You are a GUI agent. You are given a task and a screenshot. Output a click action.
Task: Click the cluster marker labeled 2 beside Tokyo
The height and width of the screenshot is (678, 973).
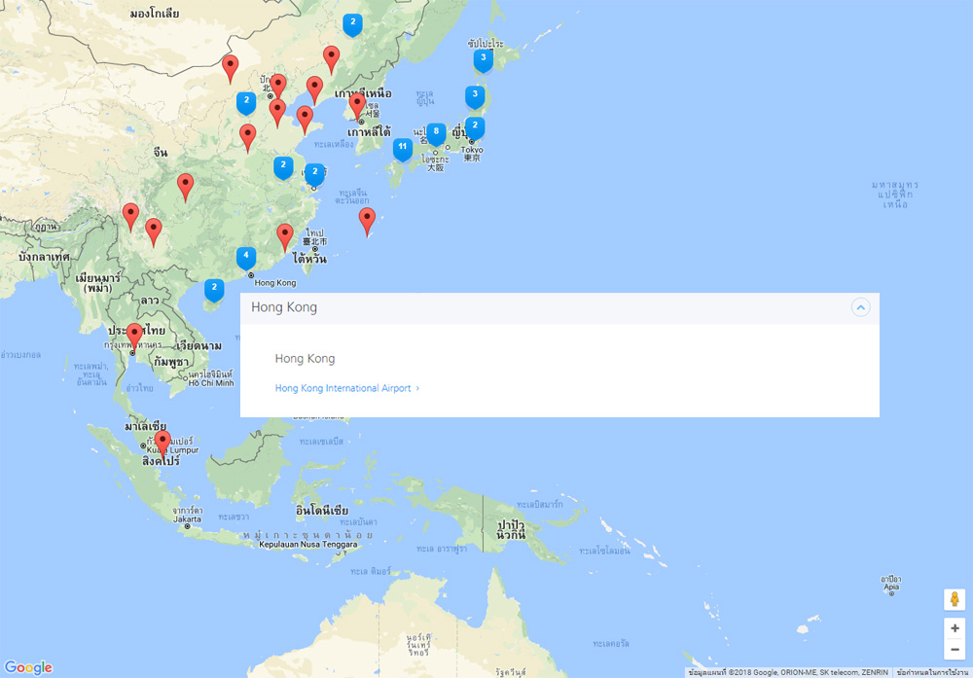(x=475, y=127)
